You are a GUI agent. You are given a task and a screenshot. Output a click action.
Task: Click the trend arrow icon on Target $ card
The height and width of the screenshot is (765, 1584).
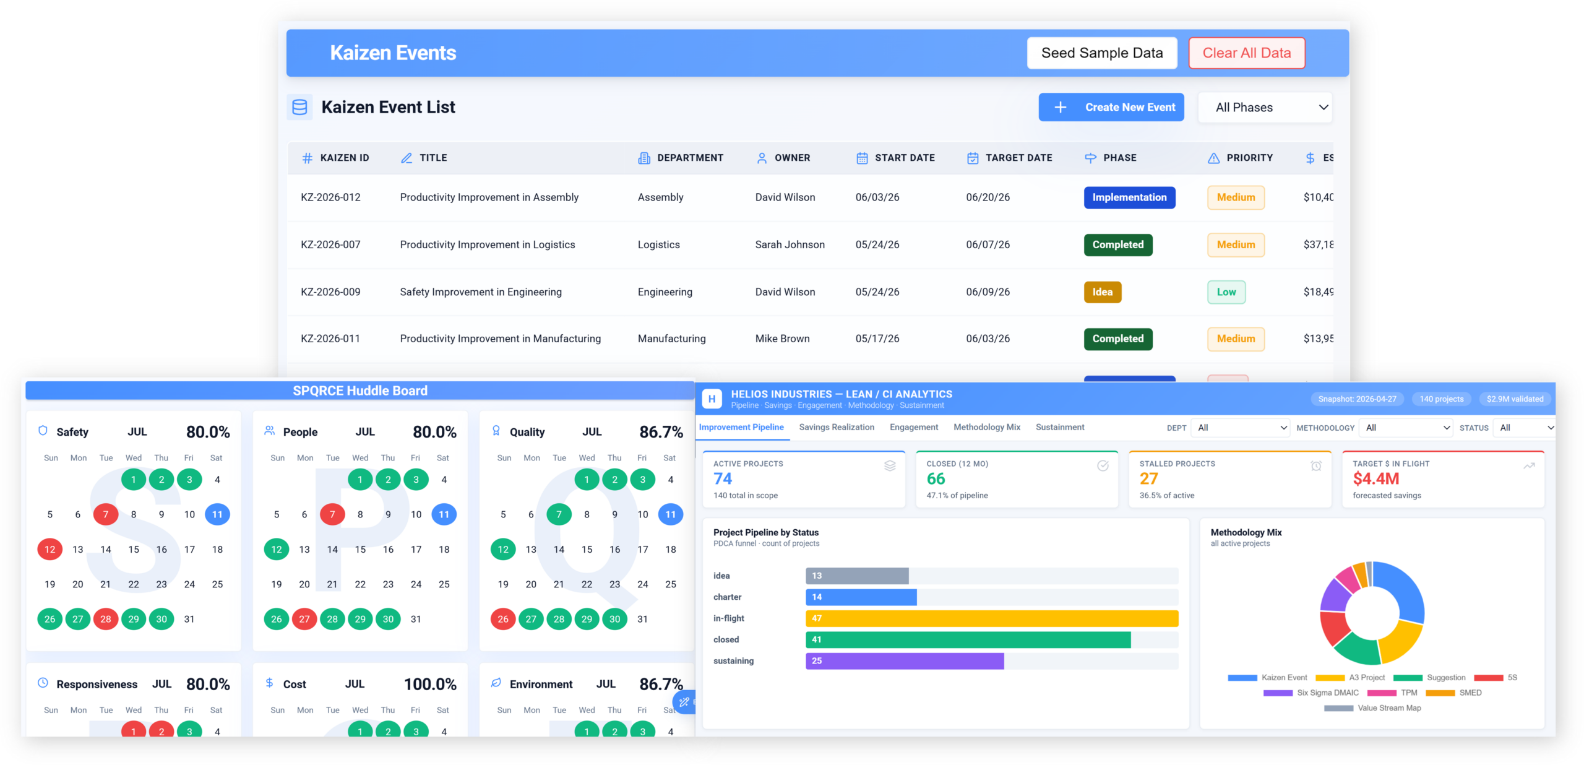click(1529, 465)
